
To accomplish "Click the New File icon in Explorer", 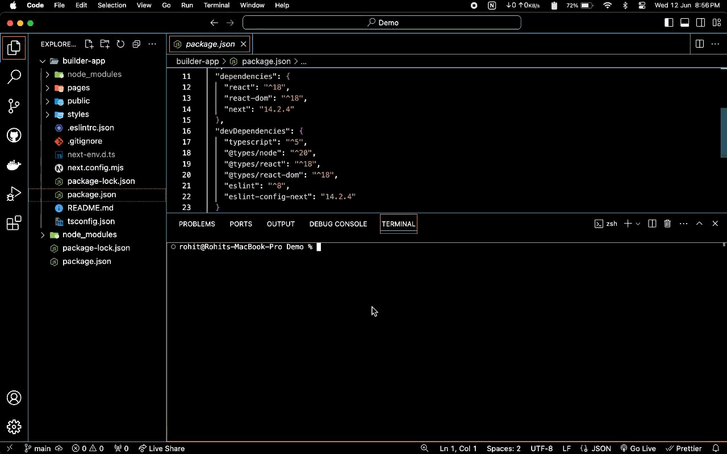I will coord(89,44).
